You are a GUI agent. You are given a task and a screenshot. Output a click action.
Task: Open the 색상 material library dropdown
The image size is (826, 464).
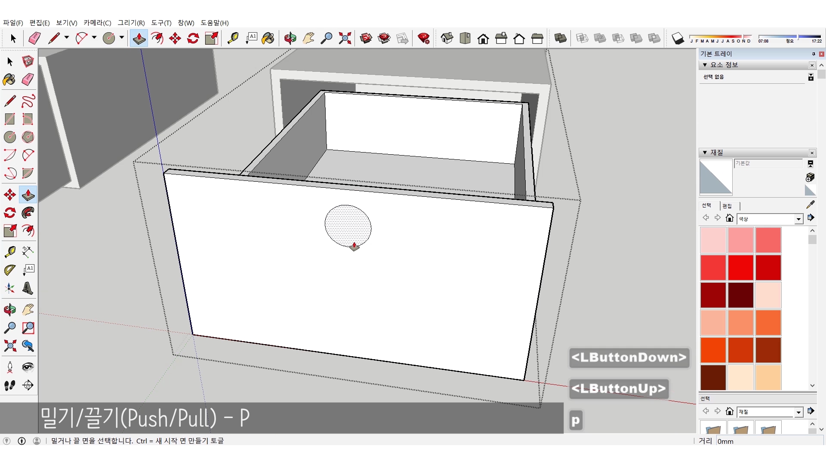pos(798,219)
